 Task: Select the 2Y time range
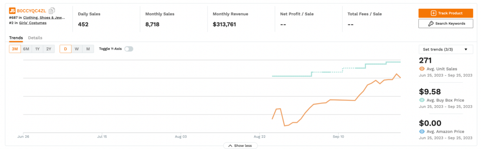[x=49, y=49]
